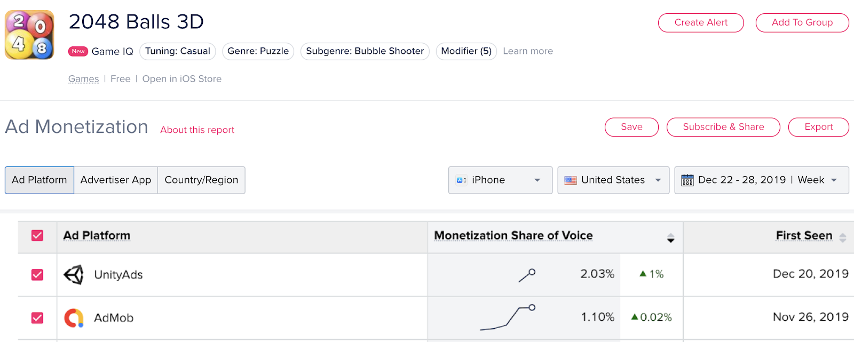The width and height of the screenshot is (854, 342).
Task: Click the calendar icon in date selector
Action: pyautogui.click(x=687, y=180)
